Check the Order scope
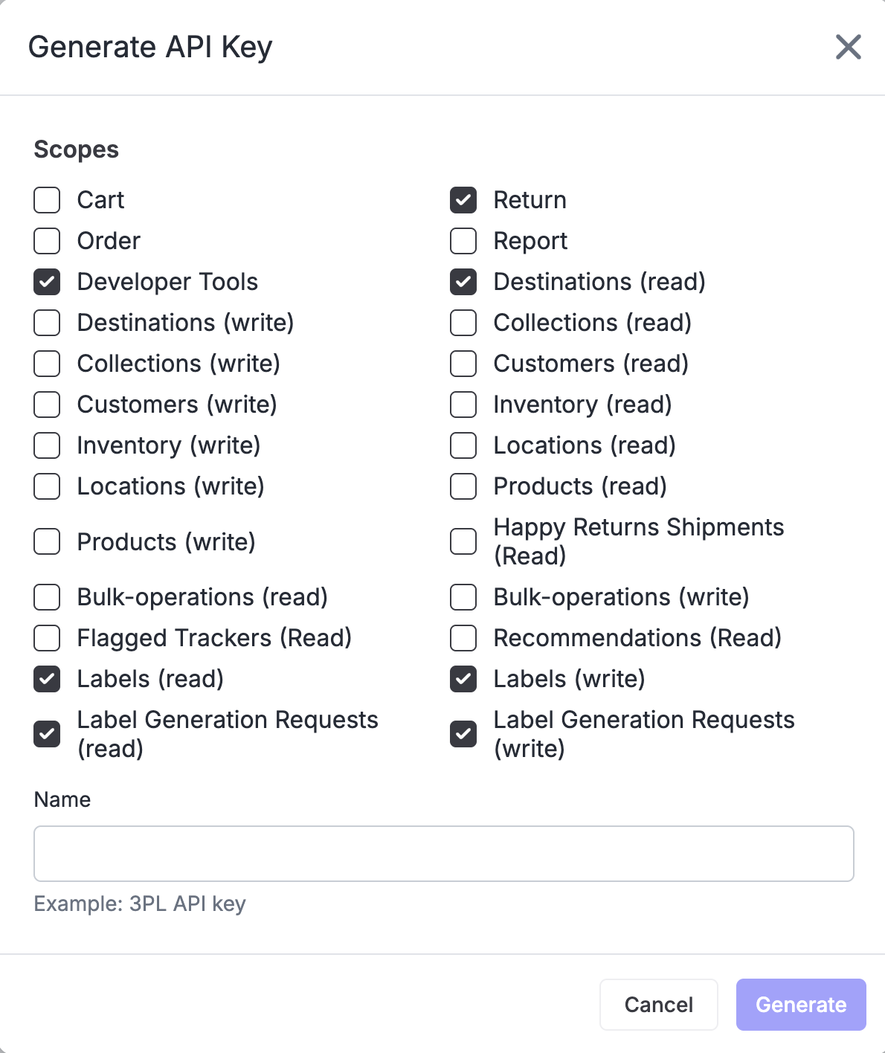 point(47,241)
